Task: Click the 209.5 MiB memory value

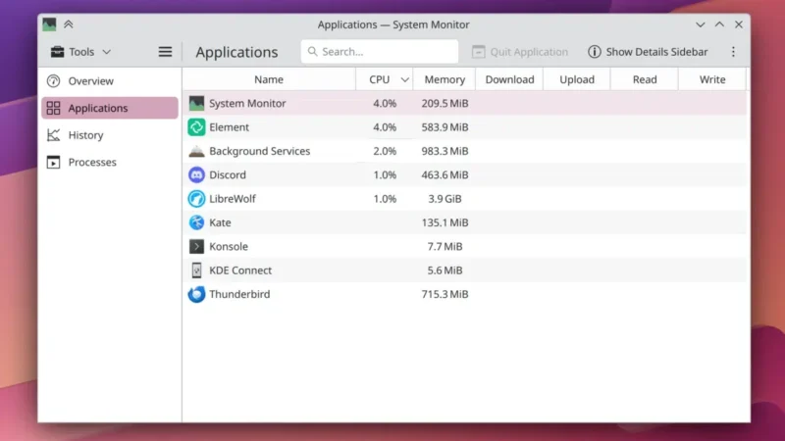Action: click(x=445, y=104)
